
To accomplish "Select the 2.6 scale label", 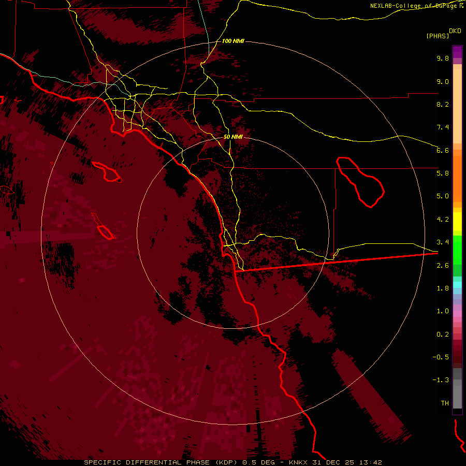I will tap(443, 266).
